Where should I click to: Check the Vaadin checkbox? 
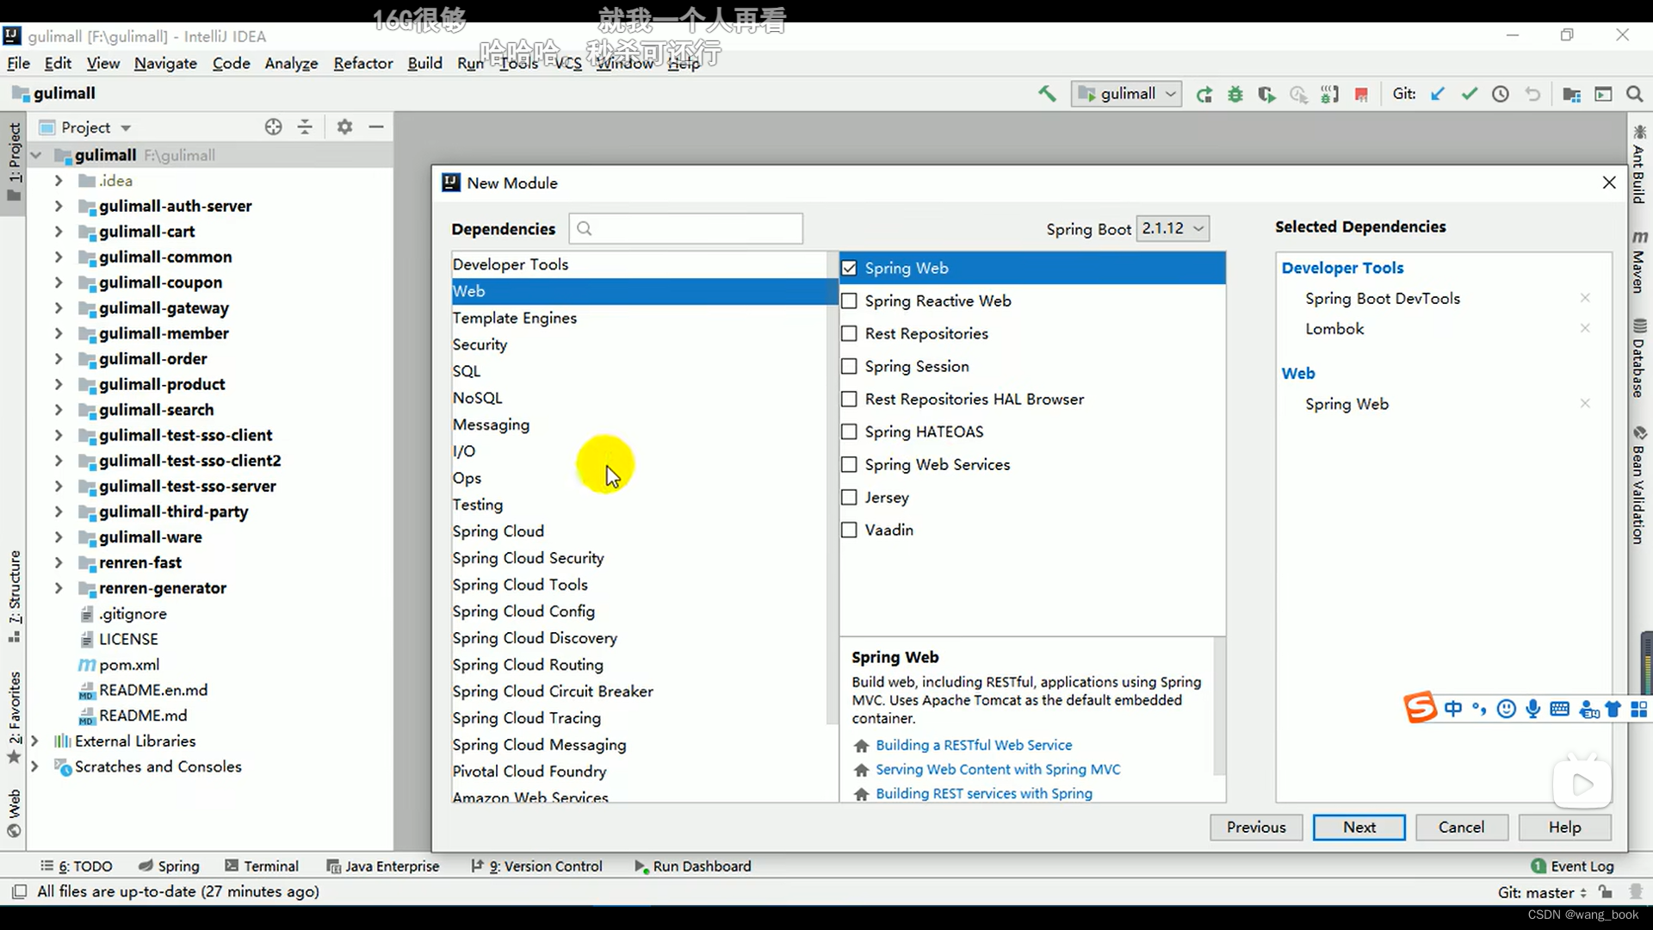[849, 530]
